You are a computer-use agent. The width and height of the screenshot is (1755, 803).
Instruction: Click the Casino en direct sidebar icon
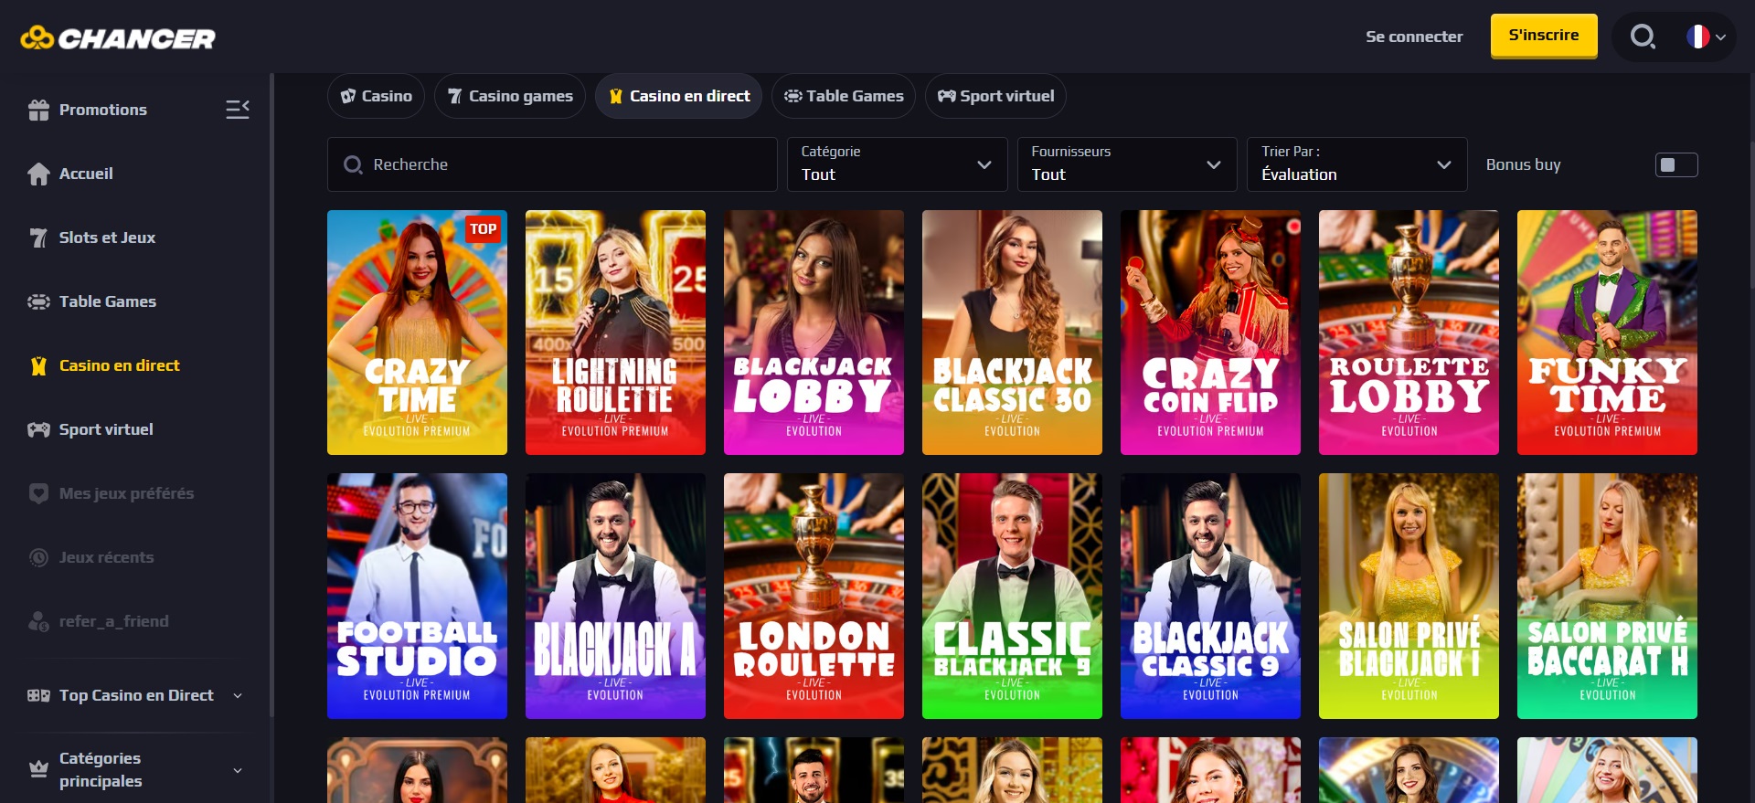(38, 365)
